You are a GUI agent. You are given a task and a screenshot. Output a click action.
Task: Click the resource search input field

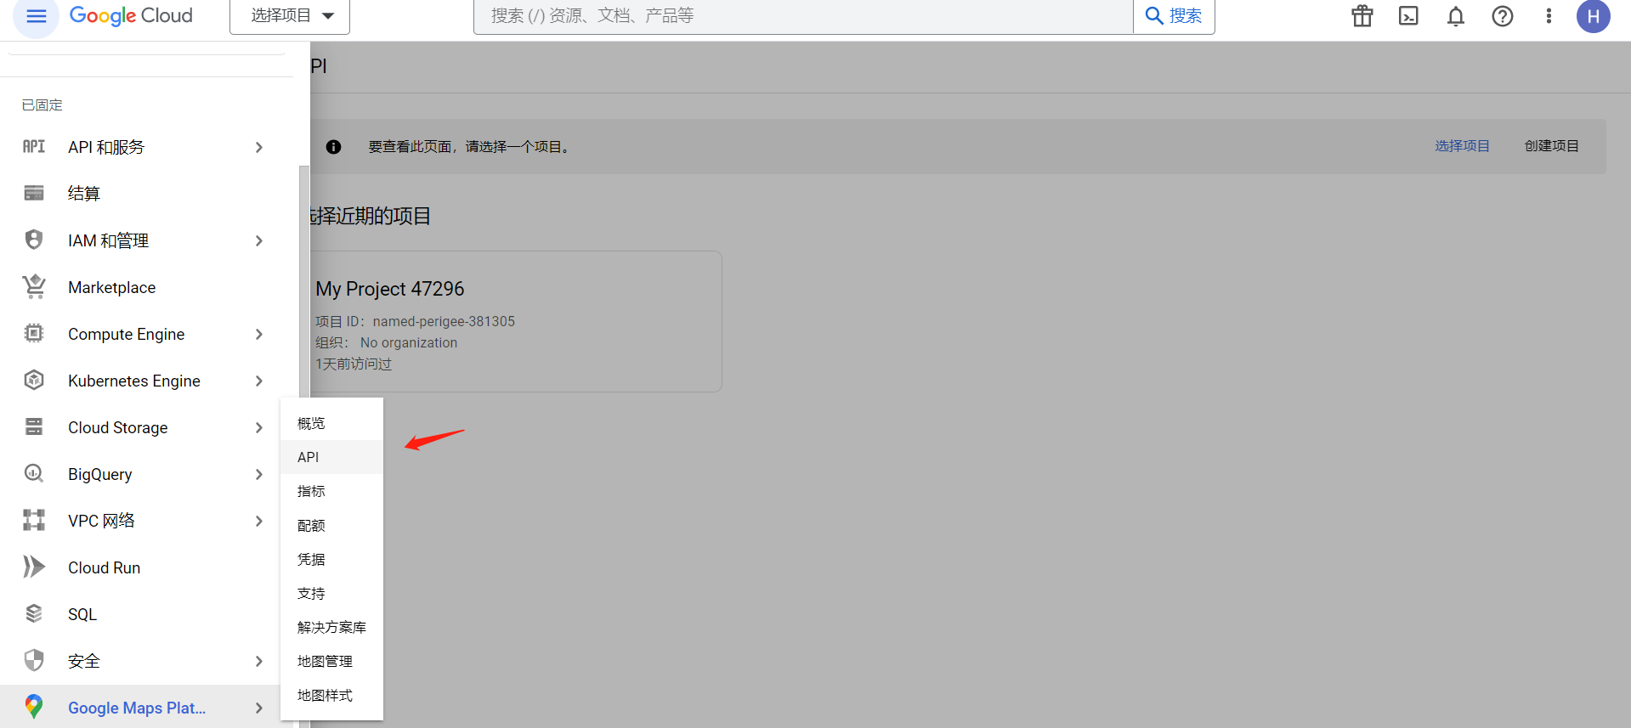click(803, 16)
